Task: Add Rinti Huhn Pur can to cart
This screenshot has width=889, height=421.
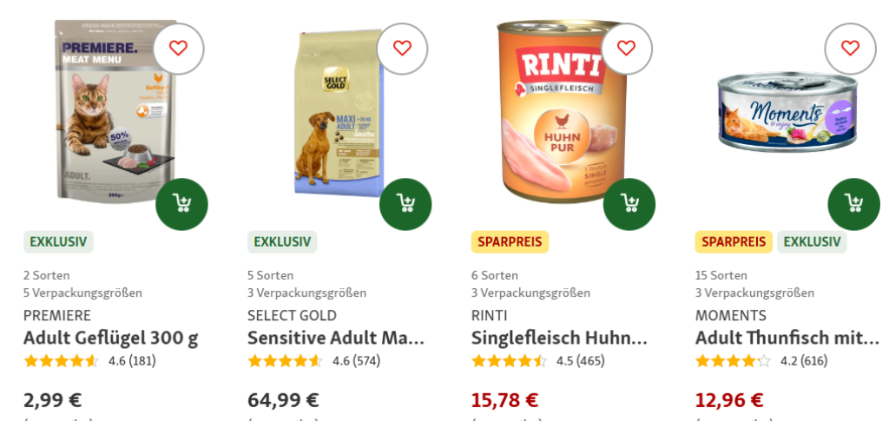Action: pos(629,204)
